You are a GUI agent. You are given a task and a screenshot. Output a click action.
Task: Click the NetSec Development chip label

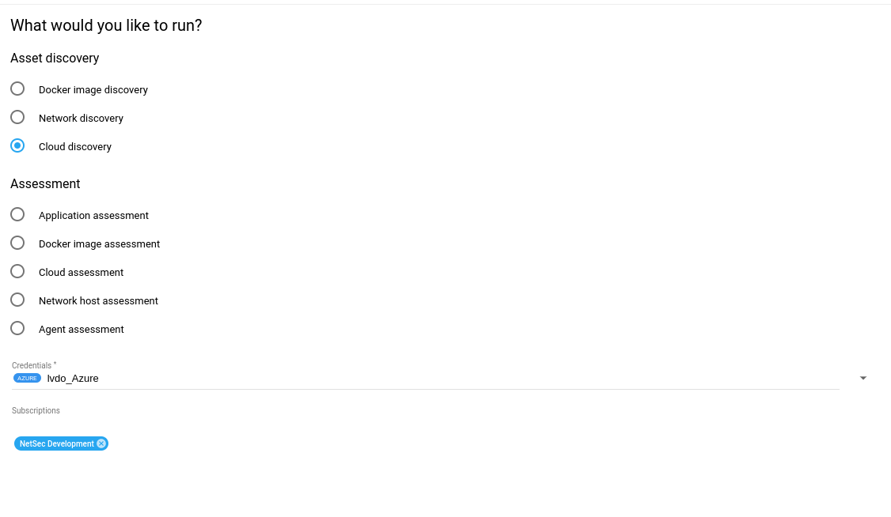click(x=56, y=444)
